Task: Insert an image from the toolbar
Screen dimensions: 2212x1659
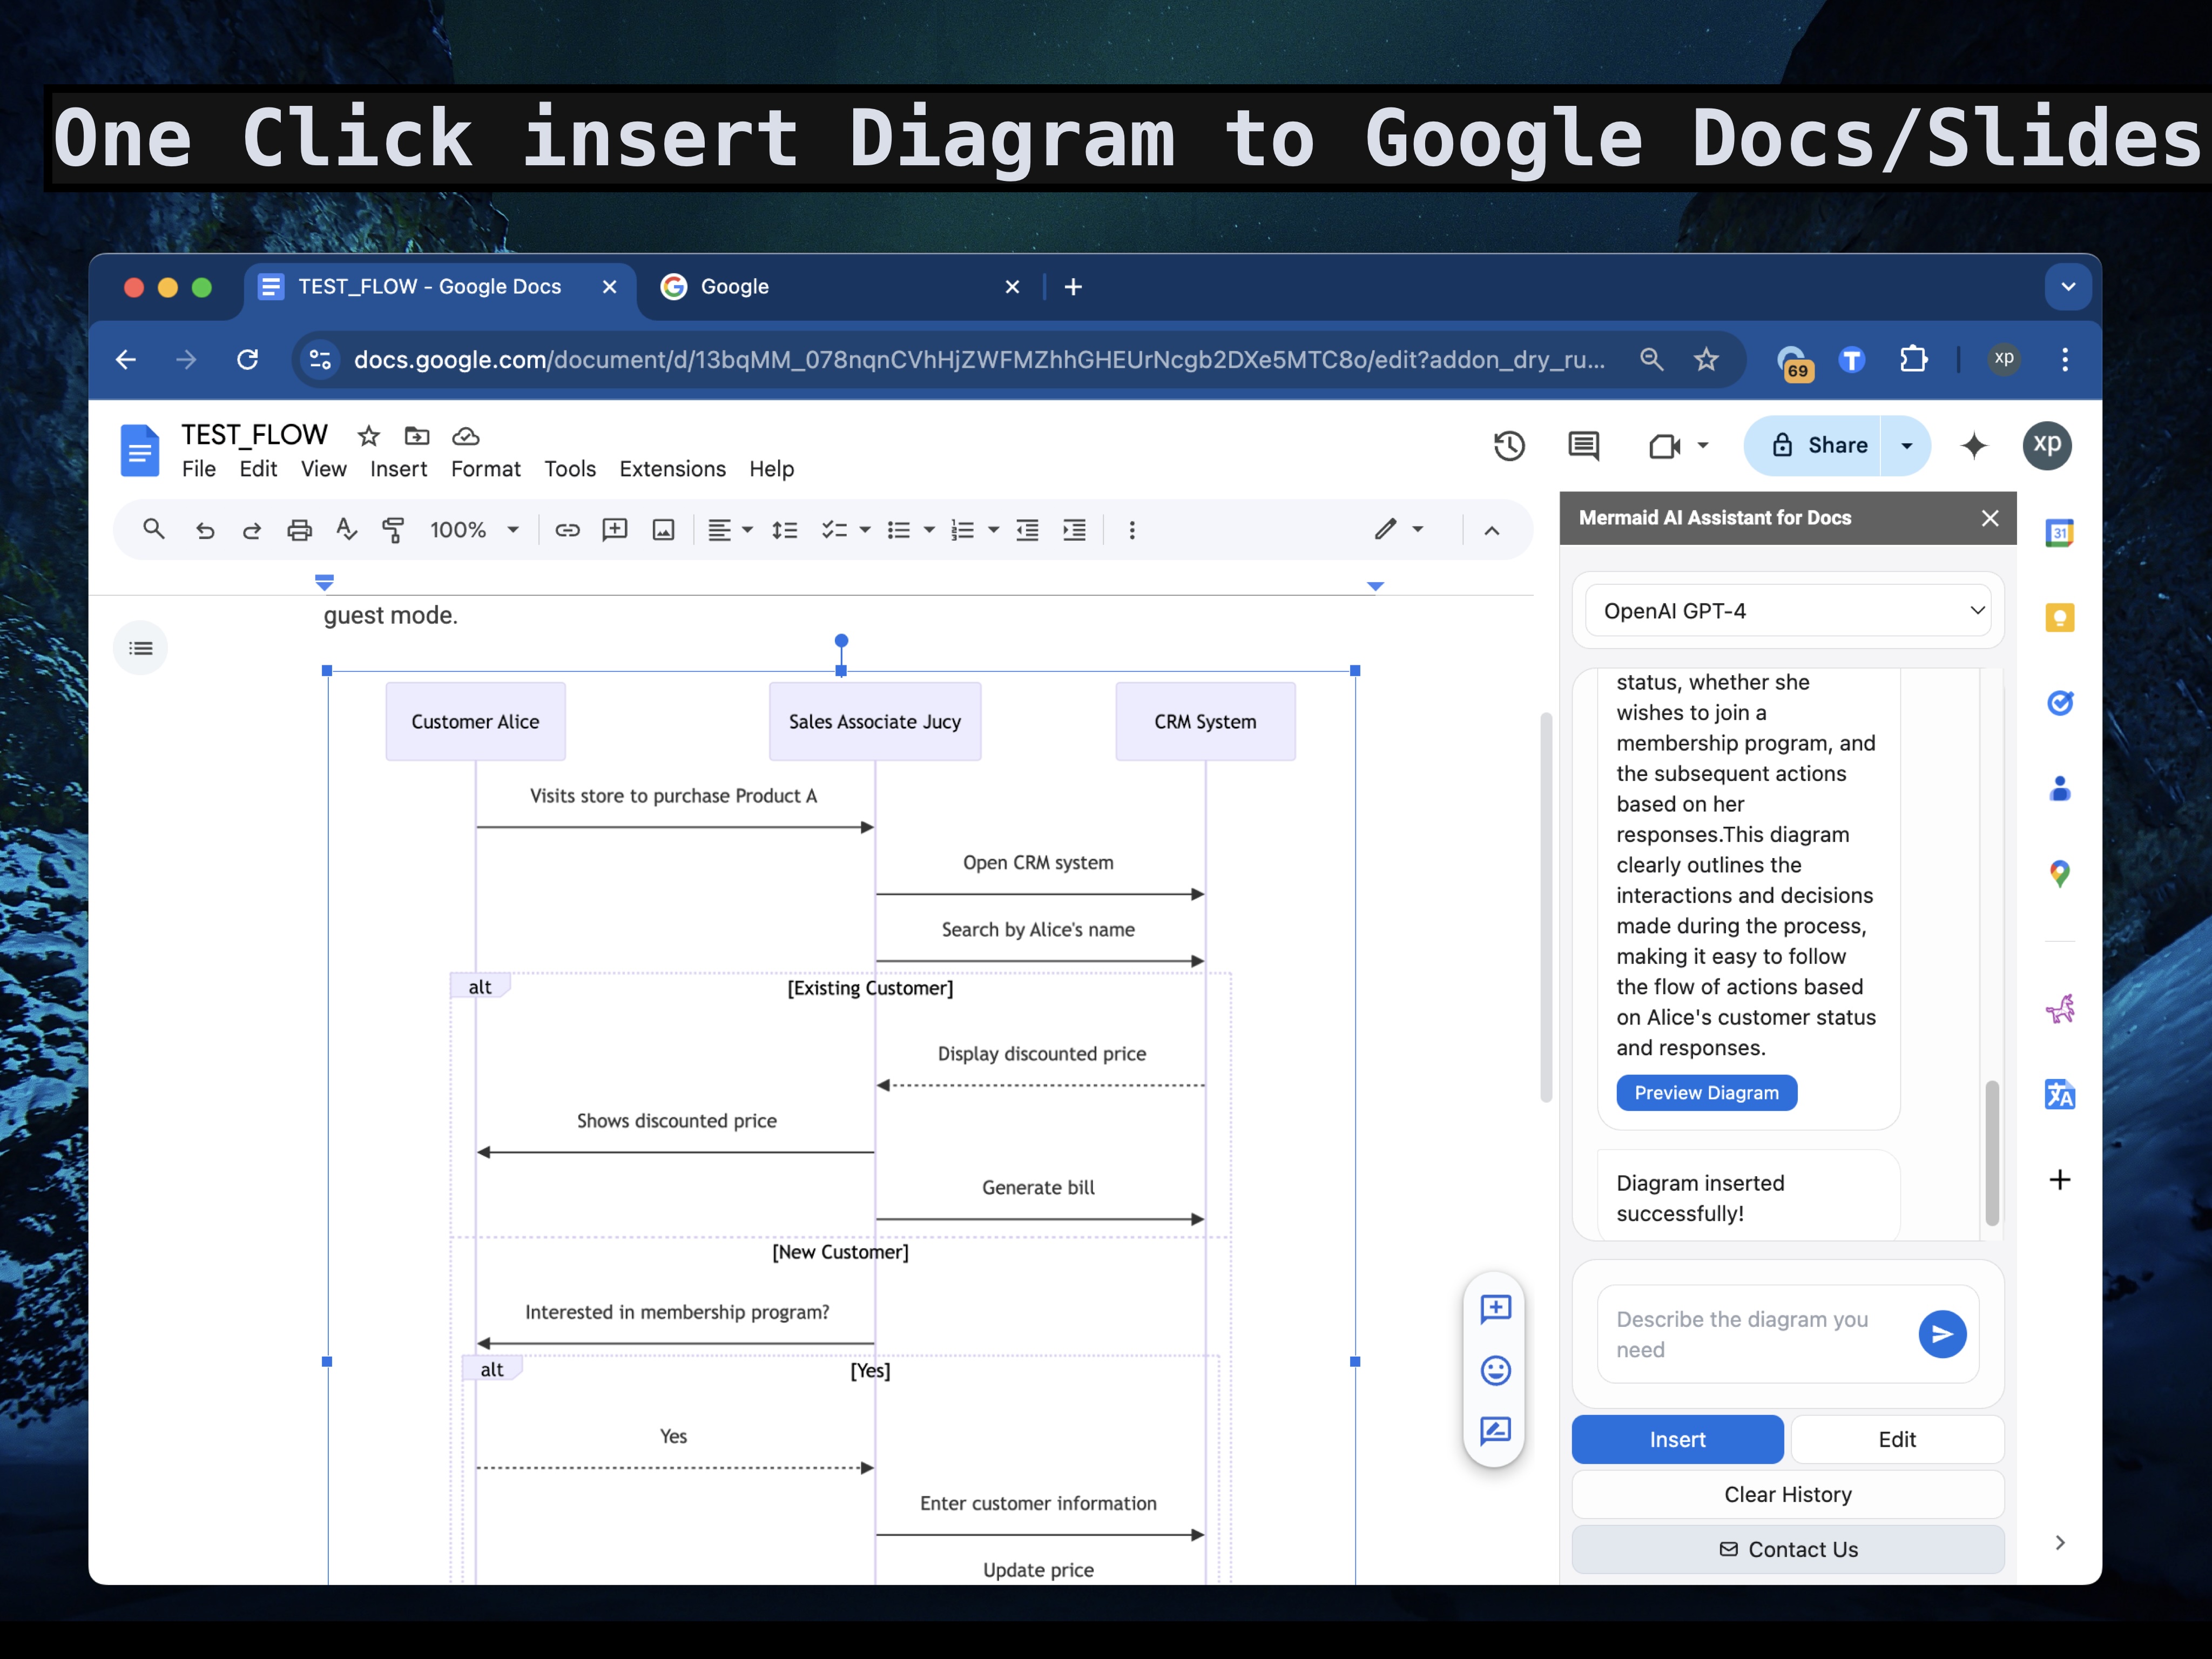Action: [663, 530]
